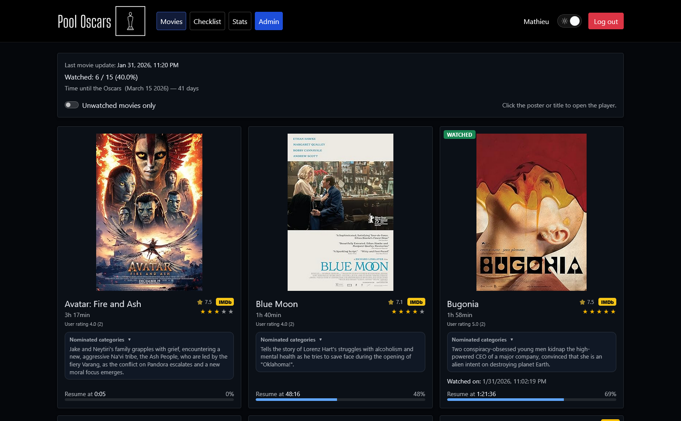Click the gold star next to Blue Moon's 7.1

(391, 302)
